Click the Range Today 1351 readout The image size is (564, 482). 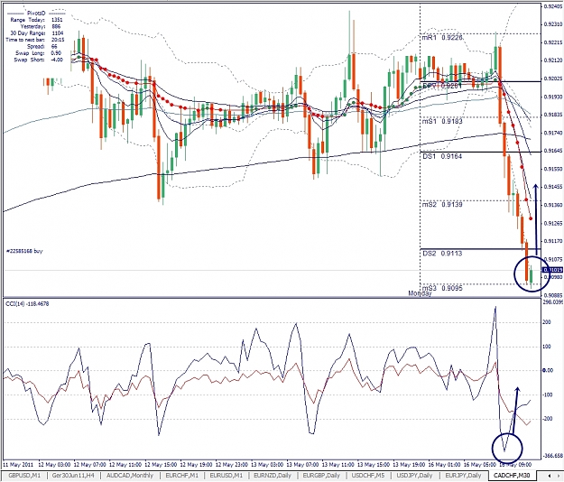pyautogui.click(x=36, y=20)
